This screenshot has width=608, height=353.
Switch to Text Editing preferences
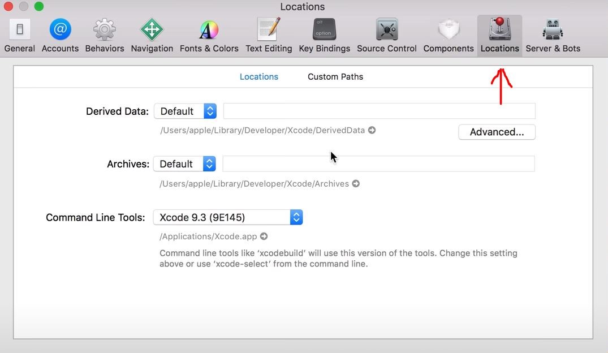(269, 35)
